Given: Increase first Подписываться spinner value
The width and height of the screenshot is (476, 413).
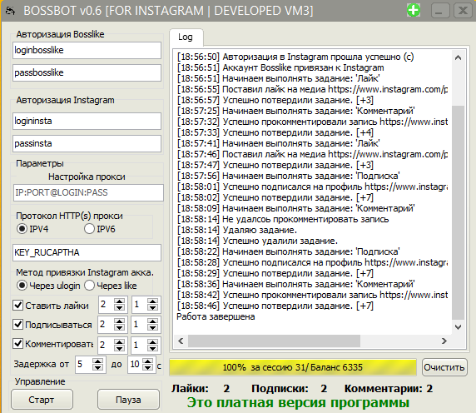Looking at the screenshot, I should [120, 321].
